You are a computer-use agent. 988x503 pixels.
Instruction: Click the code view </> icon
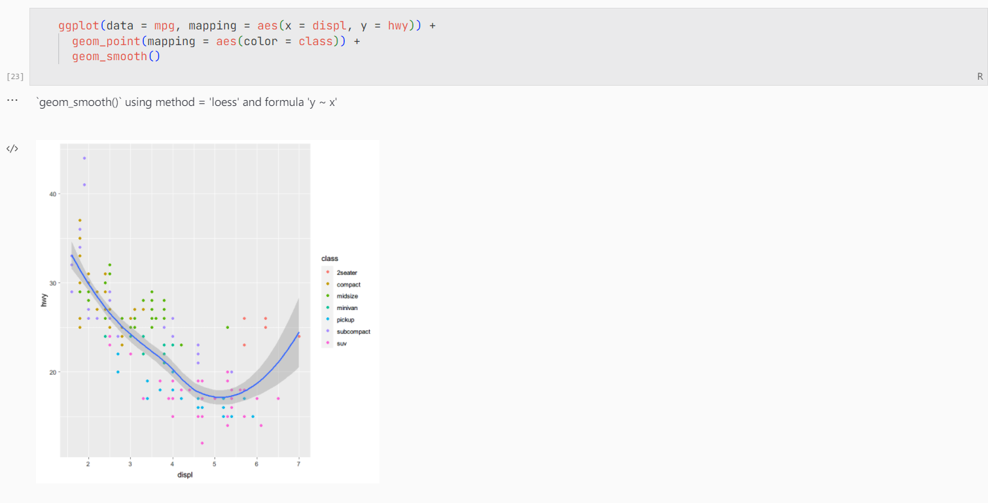point(12,148)
